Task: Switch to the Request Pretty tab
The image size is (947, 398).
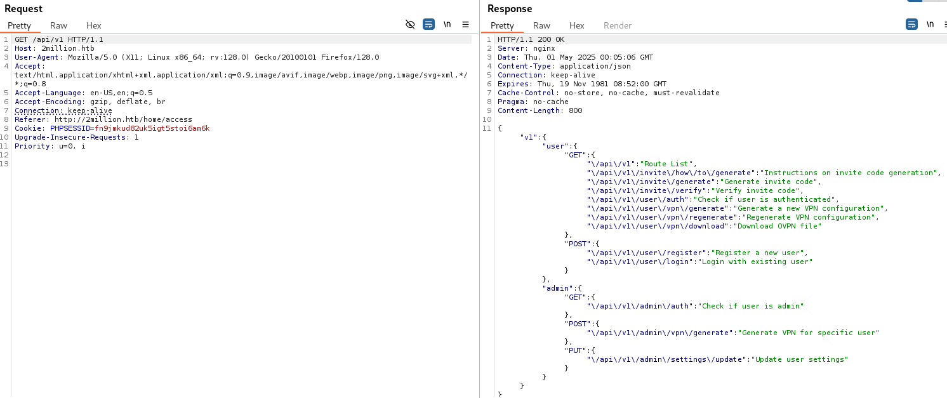Action: click(x=19, y=25)
